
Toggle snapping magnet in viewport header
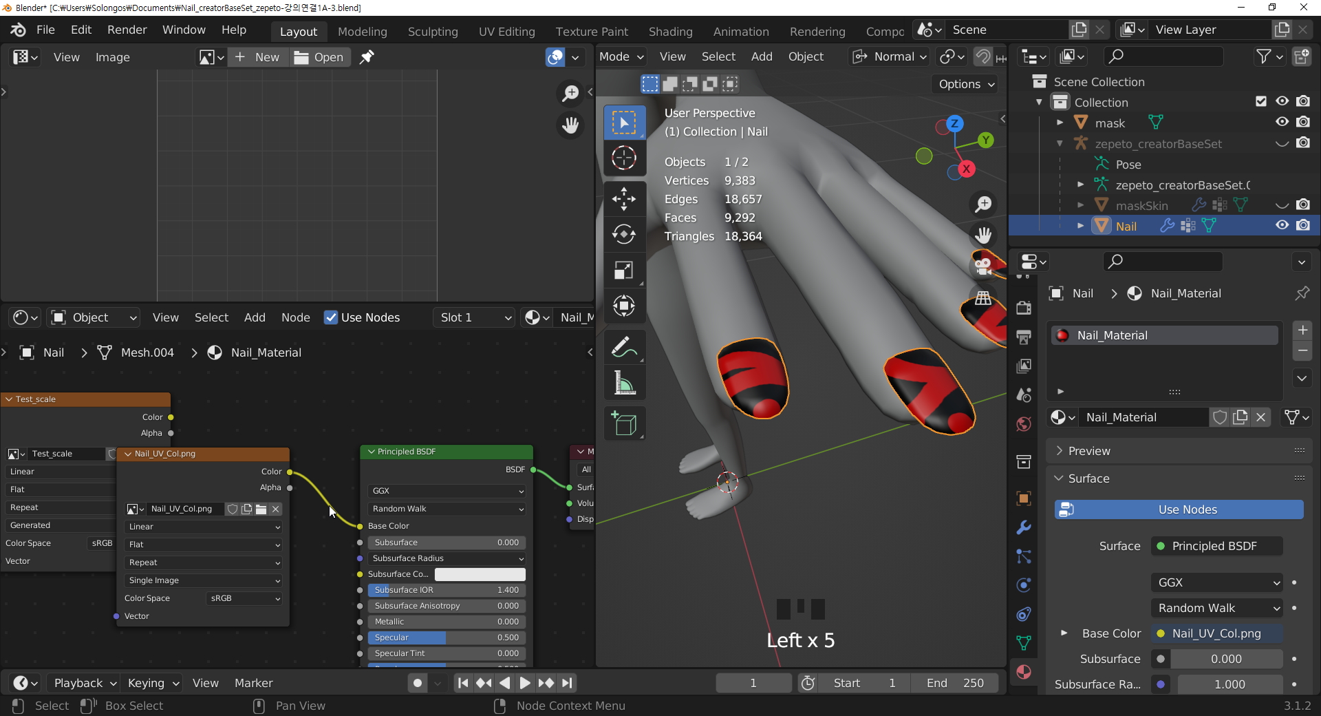pos(983,56)
